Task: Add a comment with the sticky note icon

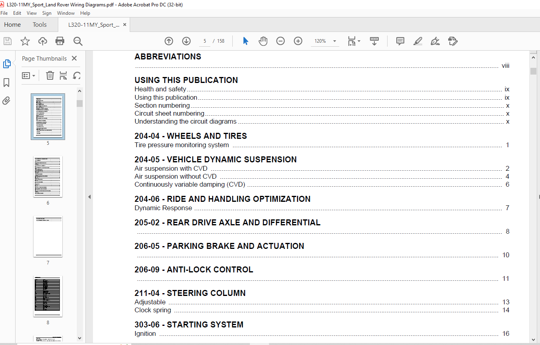Action: click(400, 41)
